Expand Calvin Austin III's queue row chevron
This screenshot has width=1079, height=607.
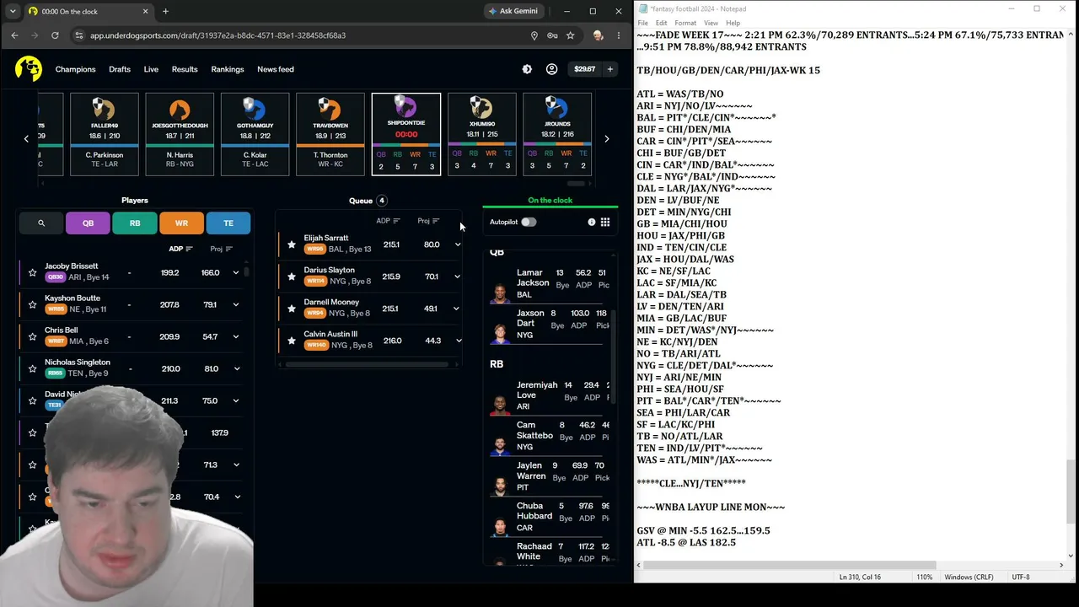point(458,341)
